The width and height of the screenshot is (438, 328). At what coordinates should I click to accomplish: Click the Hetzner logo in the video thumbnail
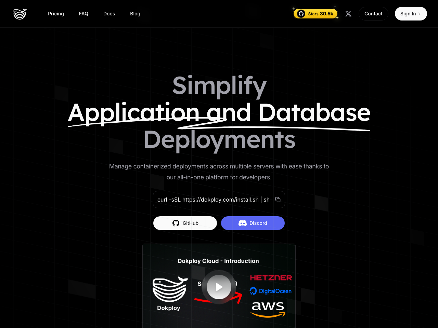click(270, 277)
